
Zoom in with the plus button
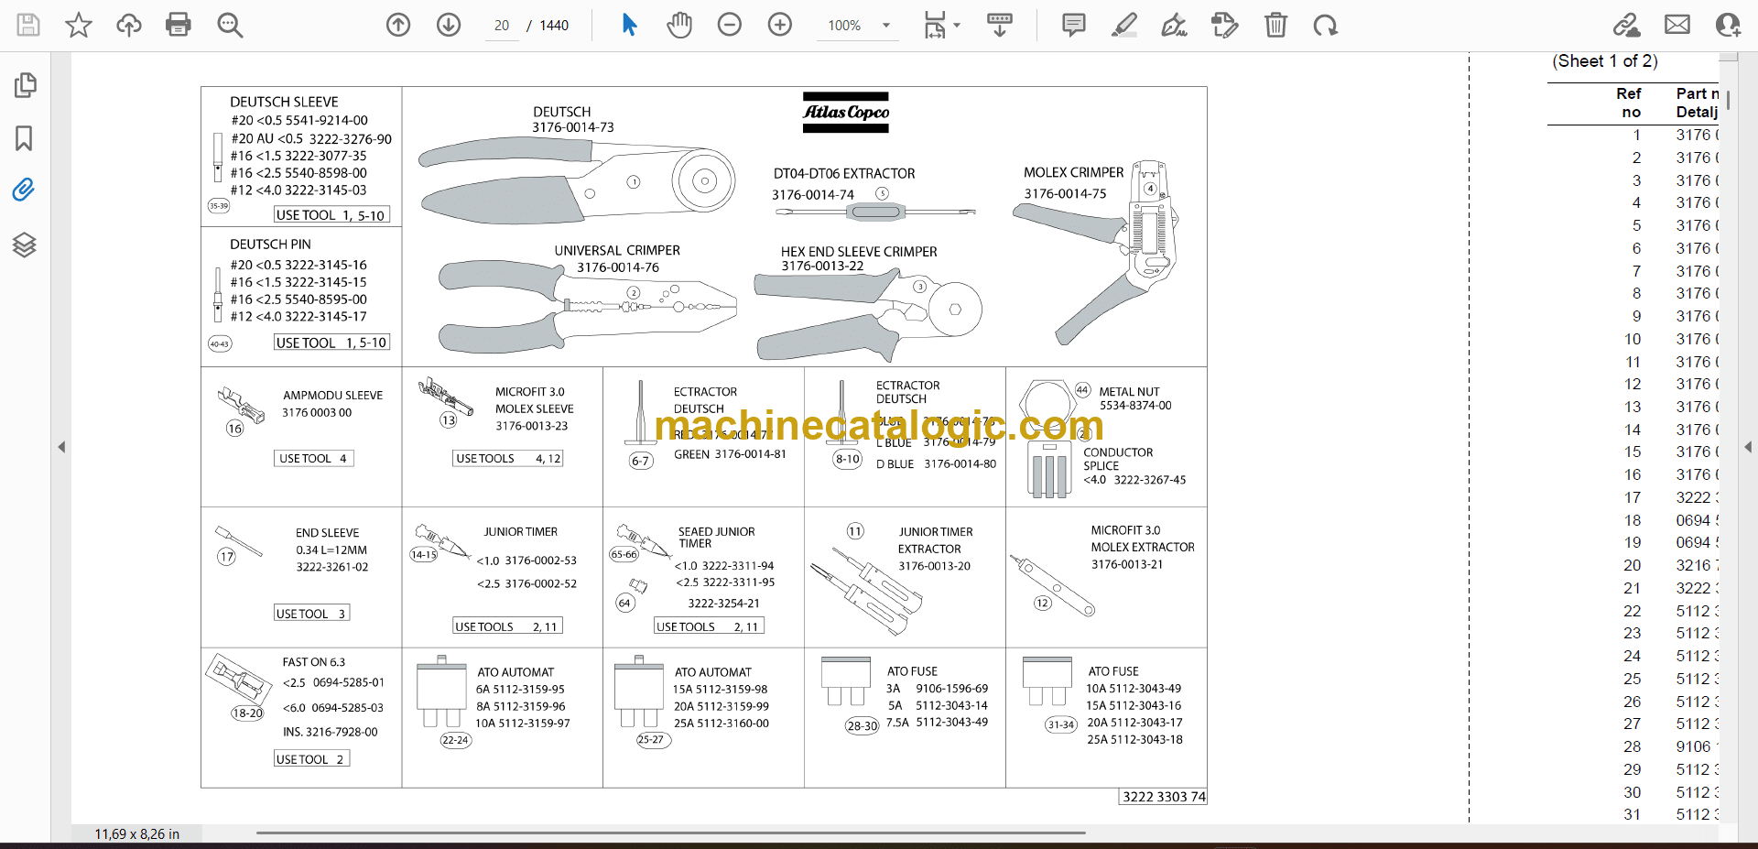780,25
